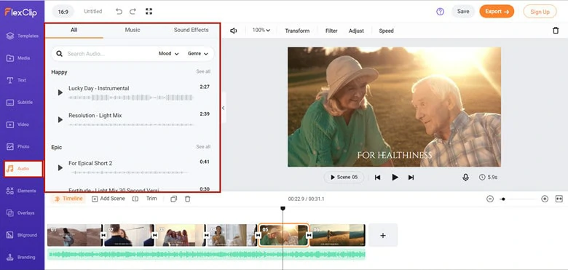Open the Adjust option
Viewport: 568px width, 270px height.
(356, 31)
